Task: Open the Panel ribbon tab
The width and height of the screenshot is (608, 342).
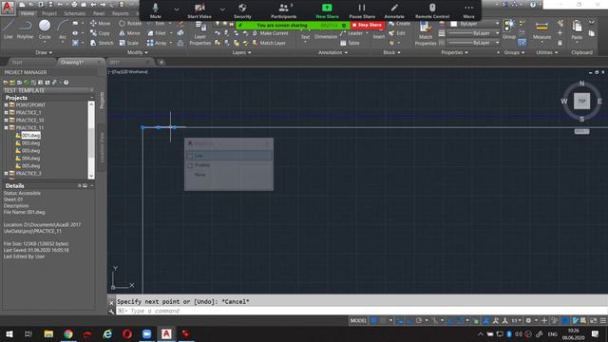Action: tap(99, 13)
